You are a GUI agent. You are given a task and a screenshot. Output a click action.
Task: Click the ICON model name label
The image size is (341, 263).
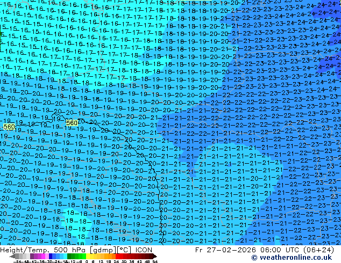[144, 250]
